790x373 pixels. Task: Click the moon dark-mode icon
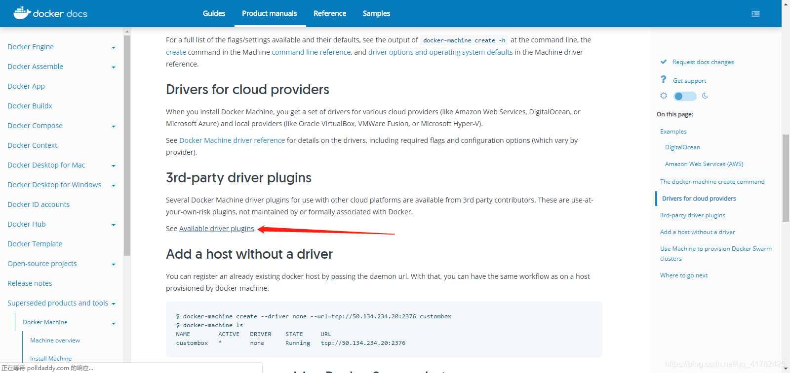click(705, 96)
